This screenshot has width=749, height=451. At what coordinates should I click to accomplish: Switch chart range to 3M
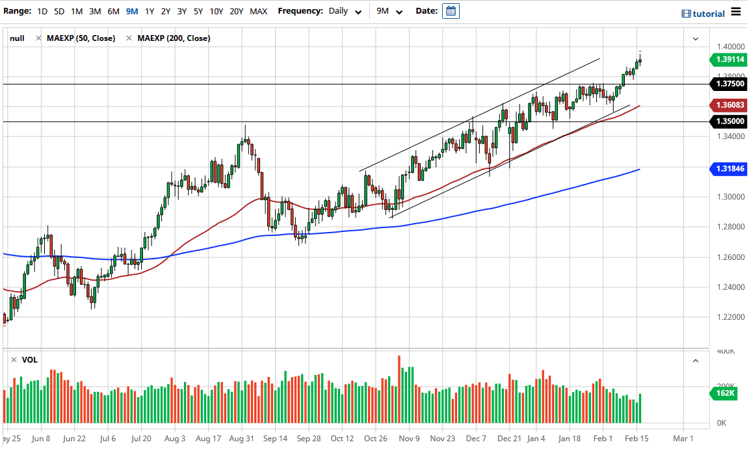(x=95, y=11)
